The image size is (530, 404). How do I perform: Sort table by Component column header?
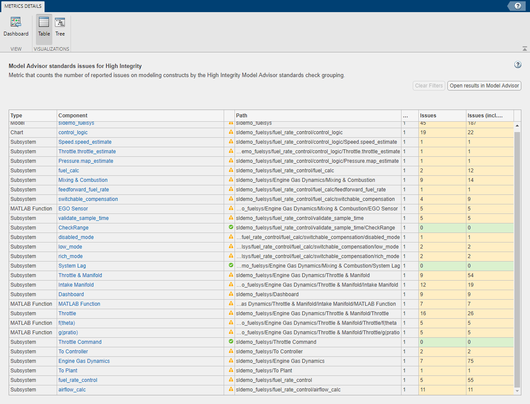click(73, 116)
